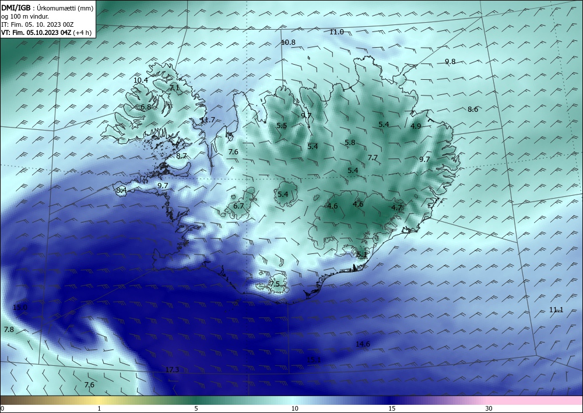Click the legend tick label 5
Screen dimensions: 583x413
196,409
